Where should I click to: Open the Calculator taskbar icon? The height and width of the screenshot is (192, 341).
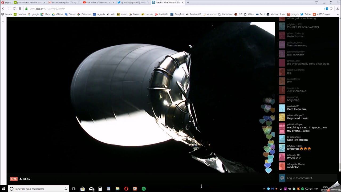(x=100, y=189)
